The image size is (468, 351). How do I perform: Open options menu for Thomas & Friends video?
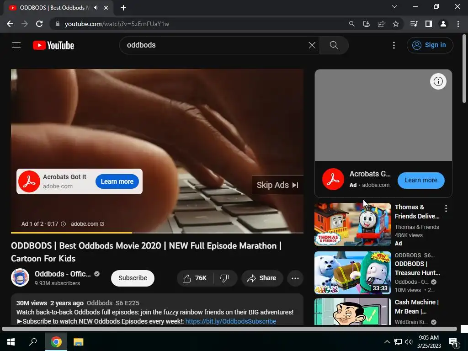(446, 208)
